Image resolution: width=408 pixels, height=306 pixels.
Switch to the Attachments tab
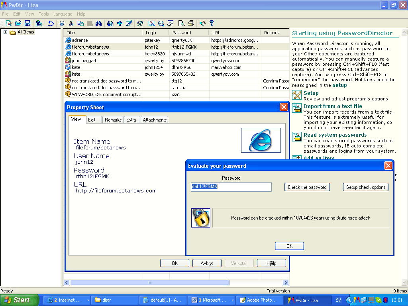tap(155, 120)
